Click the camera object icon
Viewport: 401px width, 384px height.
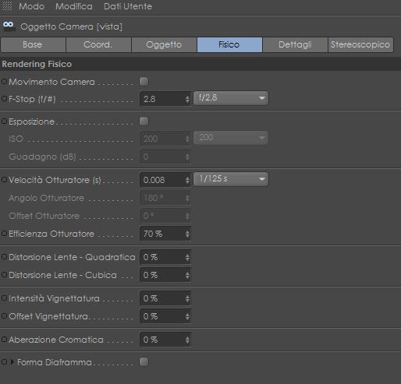9,26
